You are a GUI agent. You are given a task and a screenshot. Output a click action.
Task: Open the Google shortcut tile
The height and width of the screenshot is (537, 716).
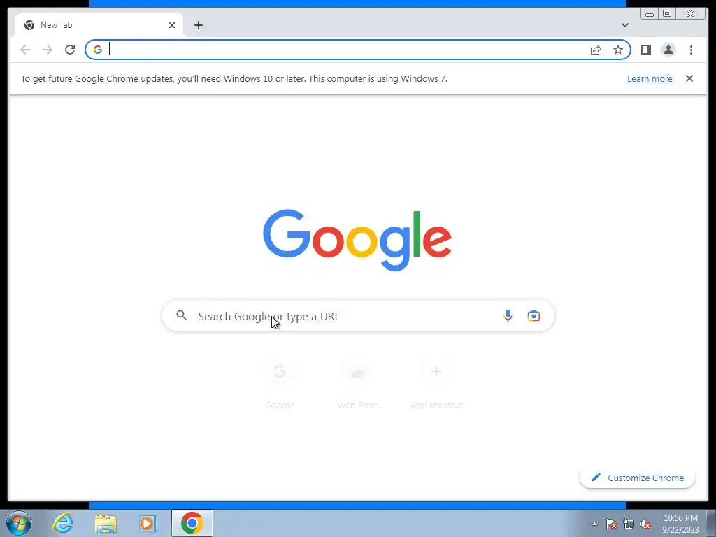click(x=280, y=385)
